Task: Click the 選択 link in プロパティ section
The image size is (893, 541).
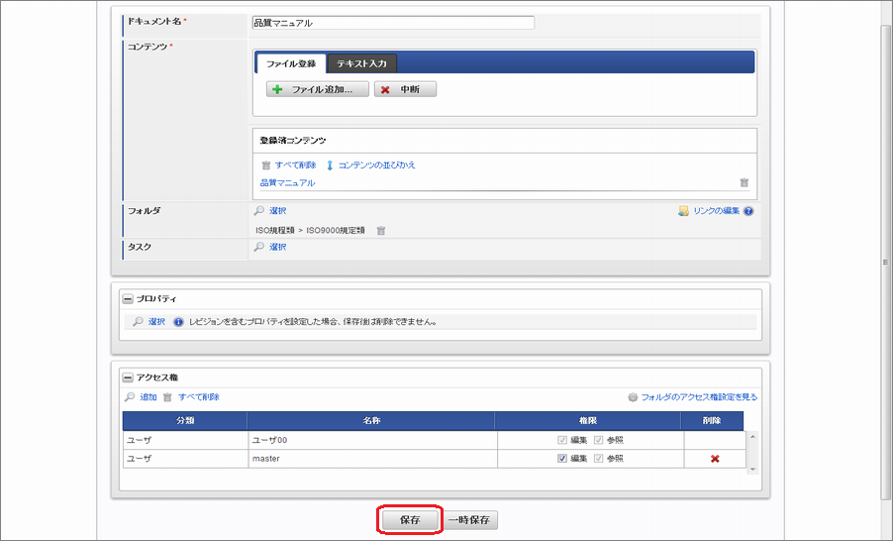Action: [x=156, y=321]
